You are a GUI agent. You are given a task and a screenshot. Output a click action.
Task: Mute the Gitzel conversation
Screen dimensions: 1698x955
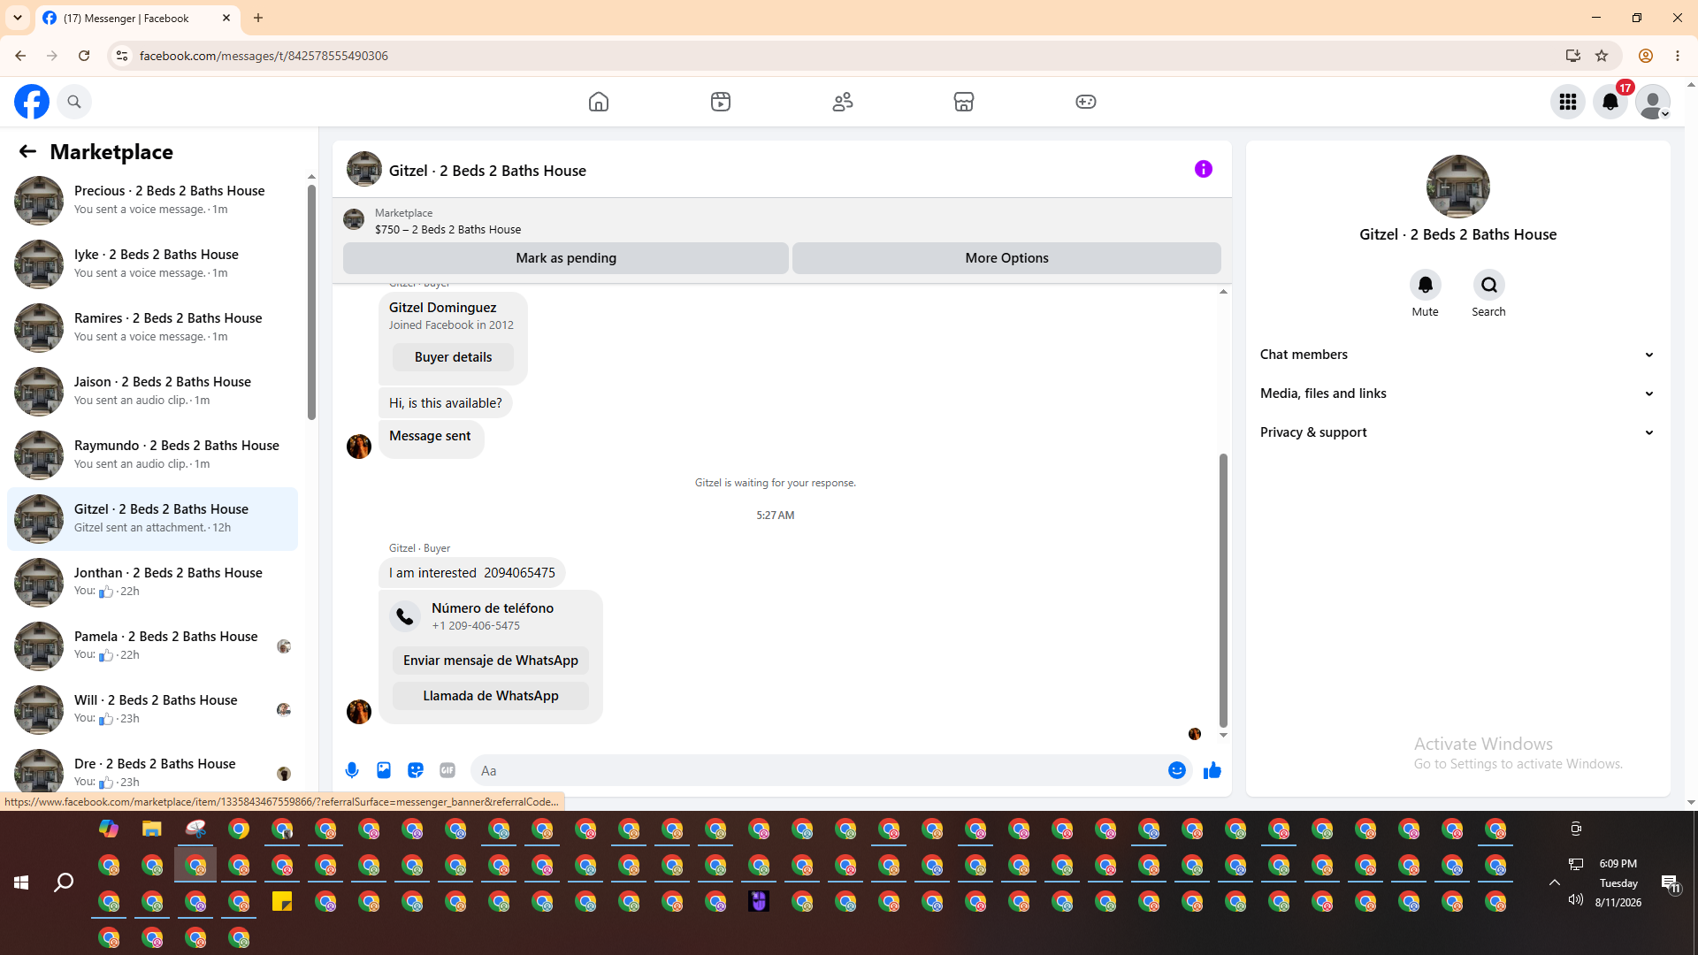pos(1426,285)
